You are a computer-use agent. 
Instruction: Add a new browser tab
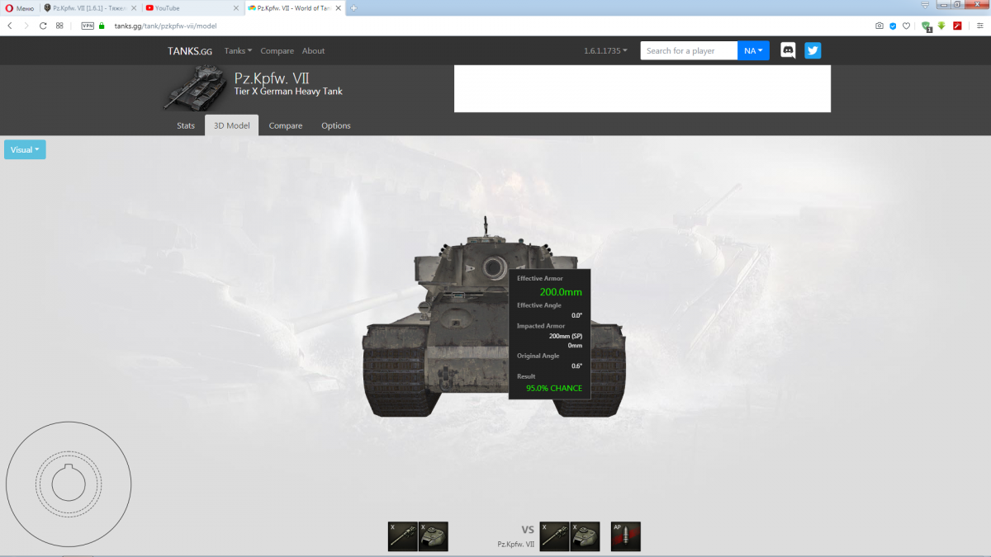(x=353, y=7)
